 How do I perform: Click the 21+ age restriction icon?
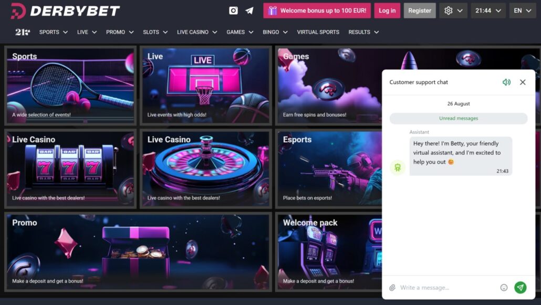(23, 32)
